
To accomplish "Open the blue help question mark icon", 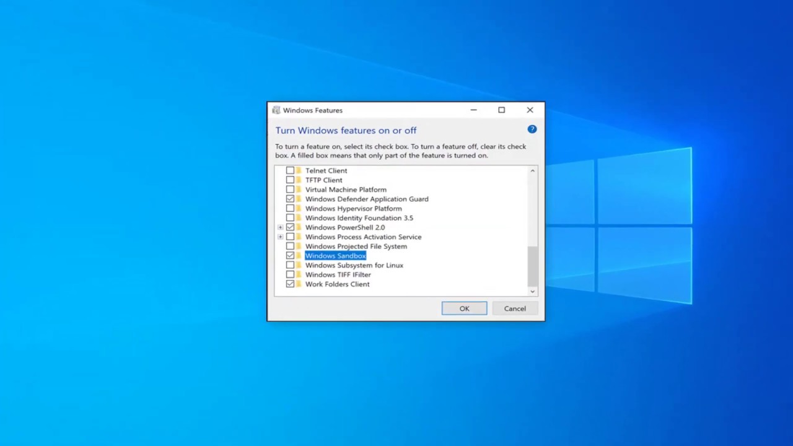I will tap(532, 129).
